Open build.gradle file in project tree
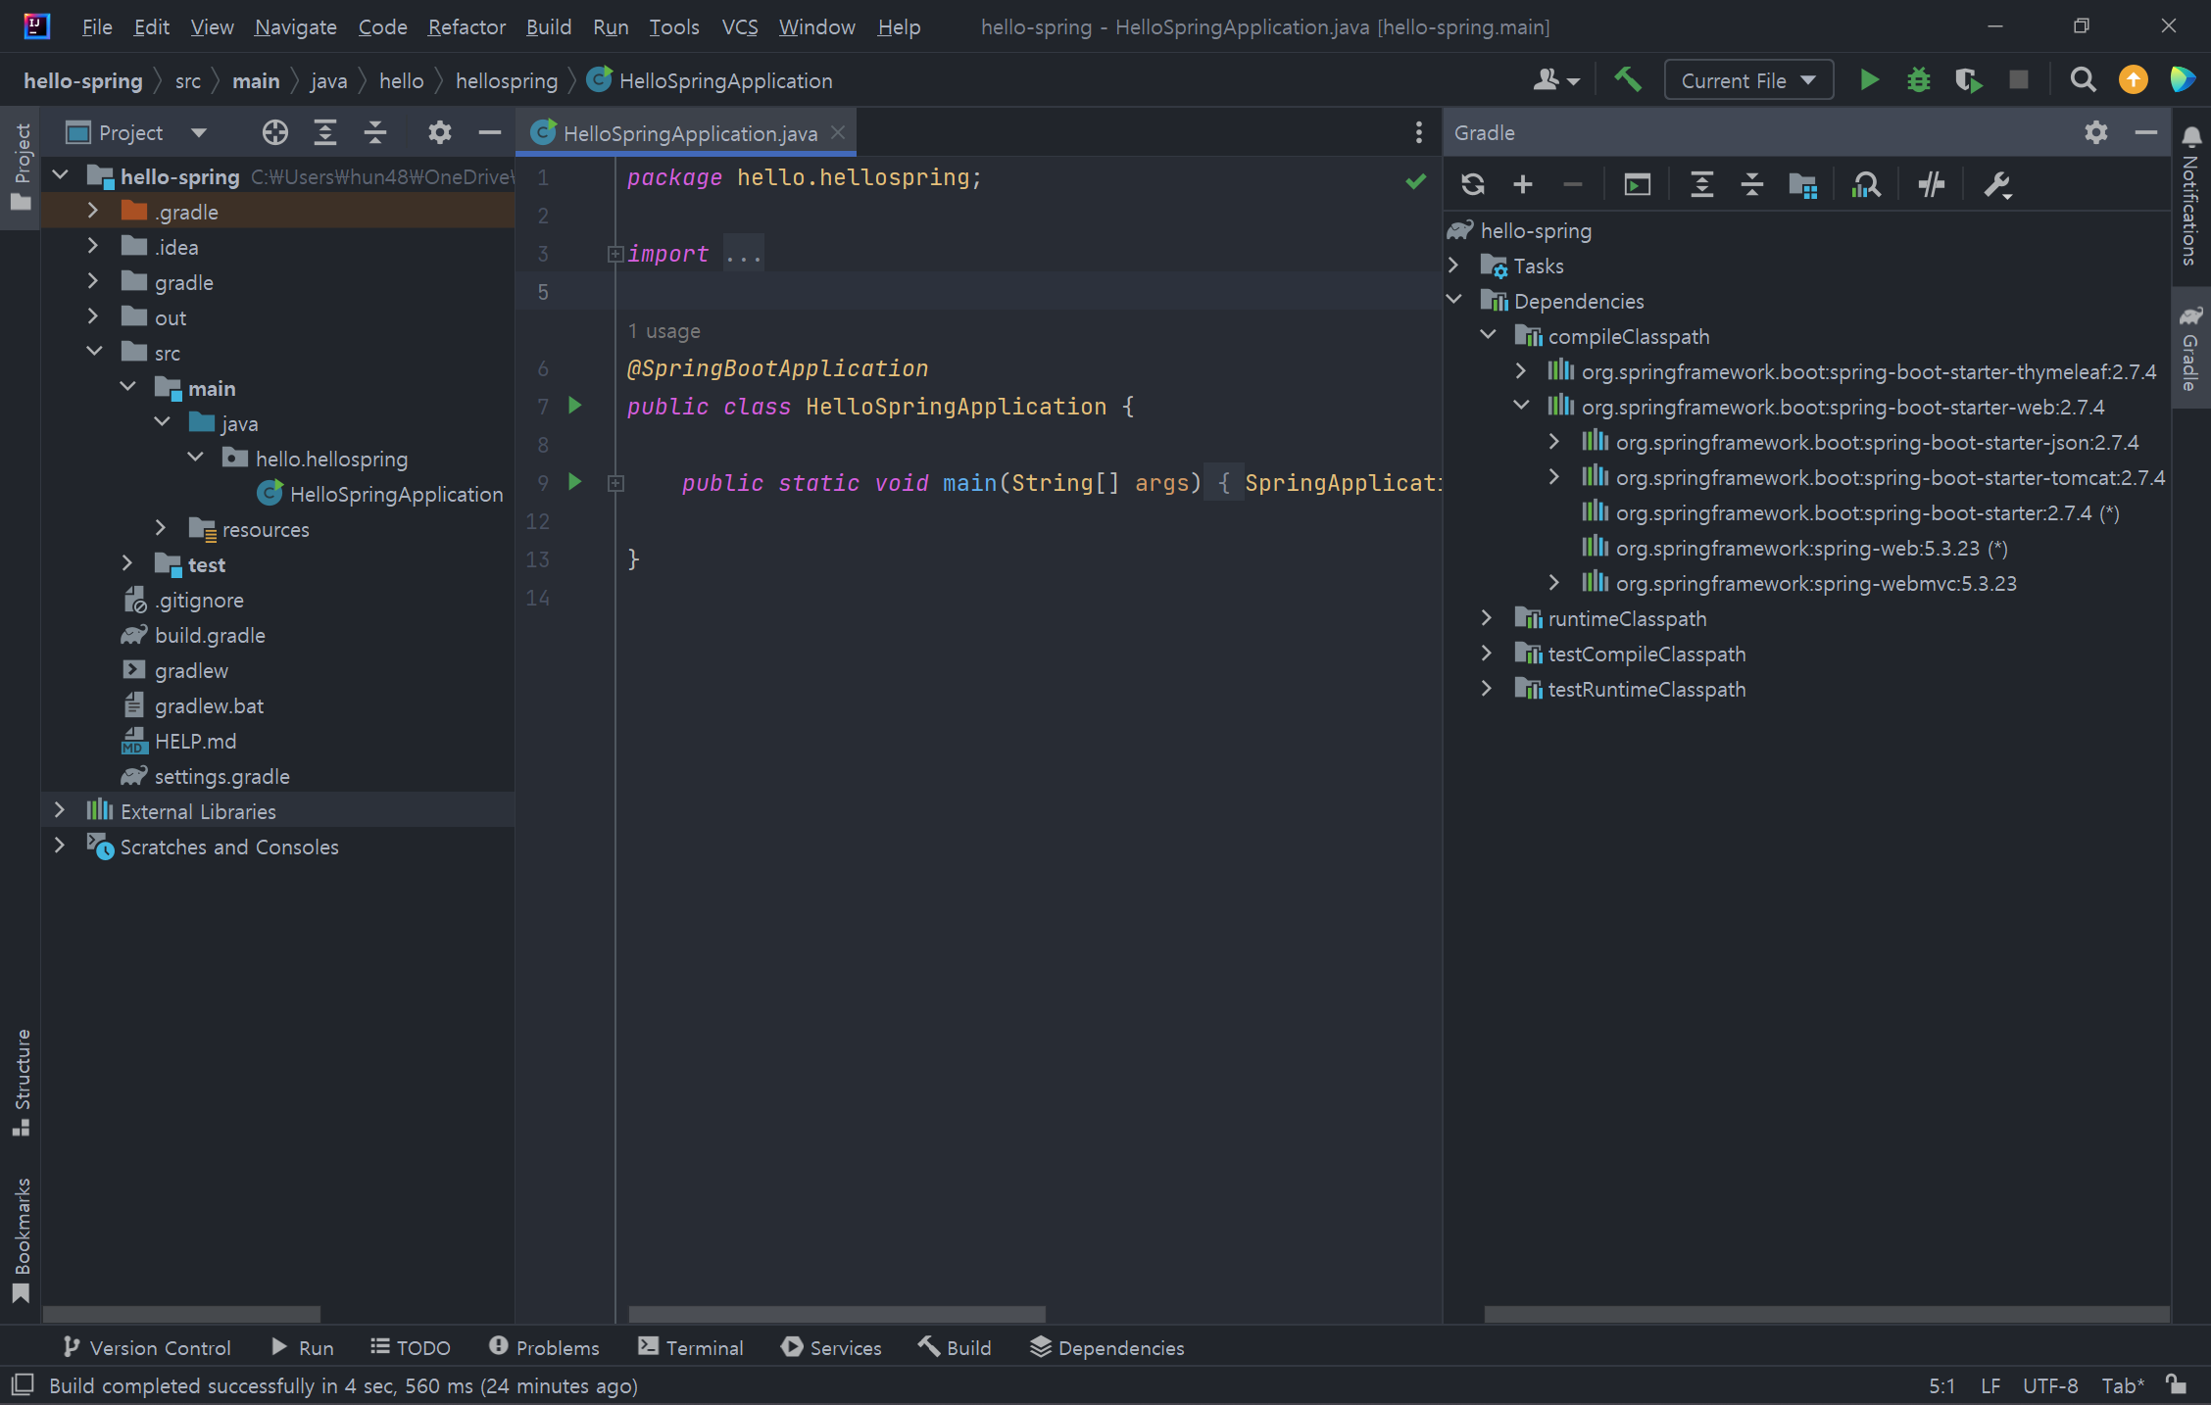This screenshot has width=2211, height=1405. [x=210, y=635]
